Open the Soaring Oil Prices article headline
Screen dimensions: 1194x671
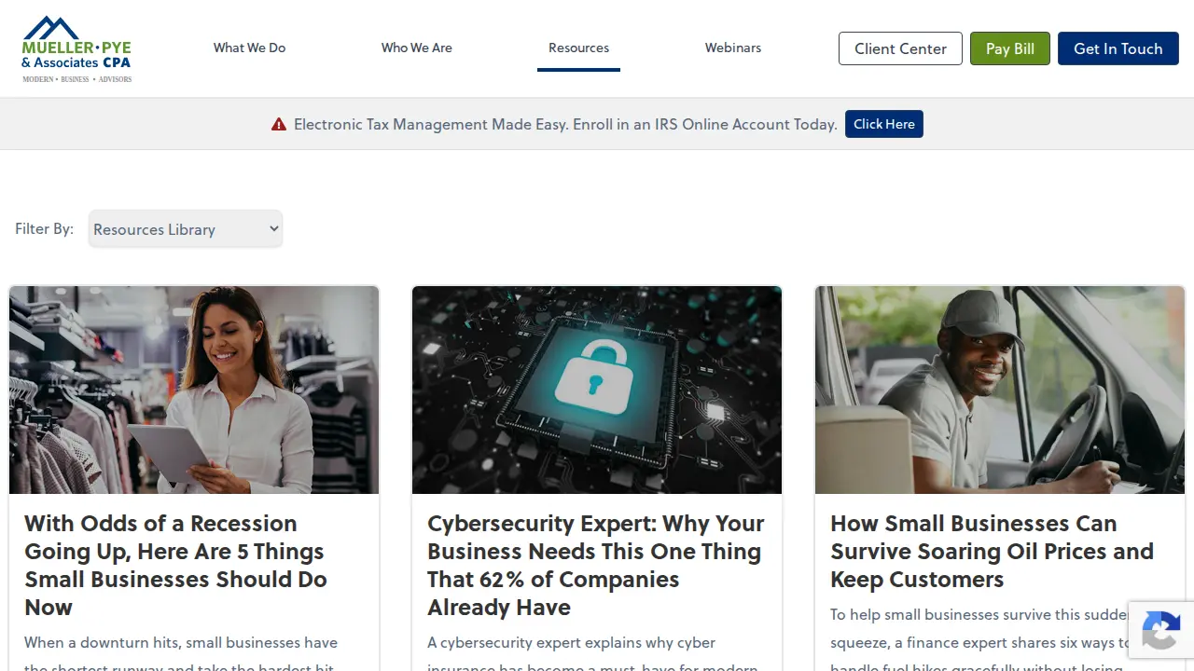coord(993,551)
